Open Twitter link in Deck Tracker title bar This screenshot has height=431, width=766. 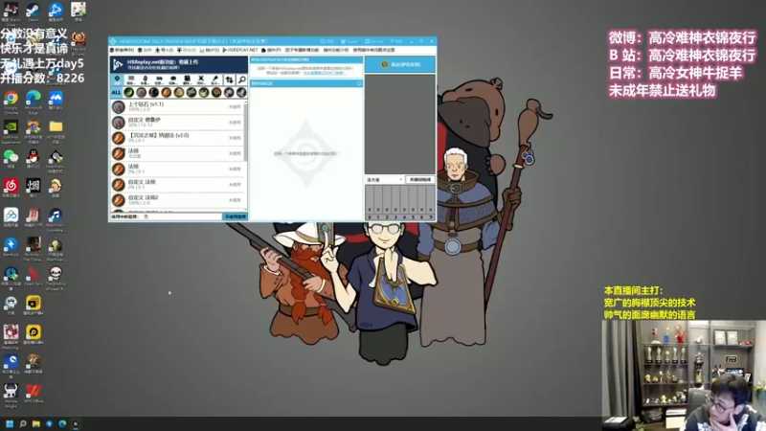349,41
